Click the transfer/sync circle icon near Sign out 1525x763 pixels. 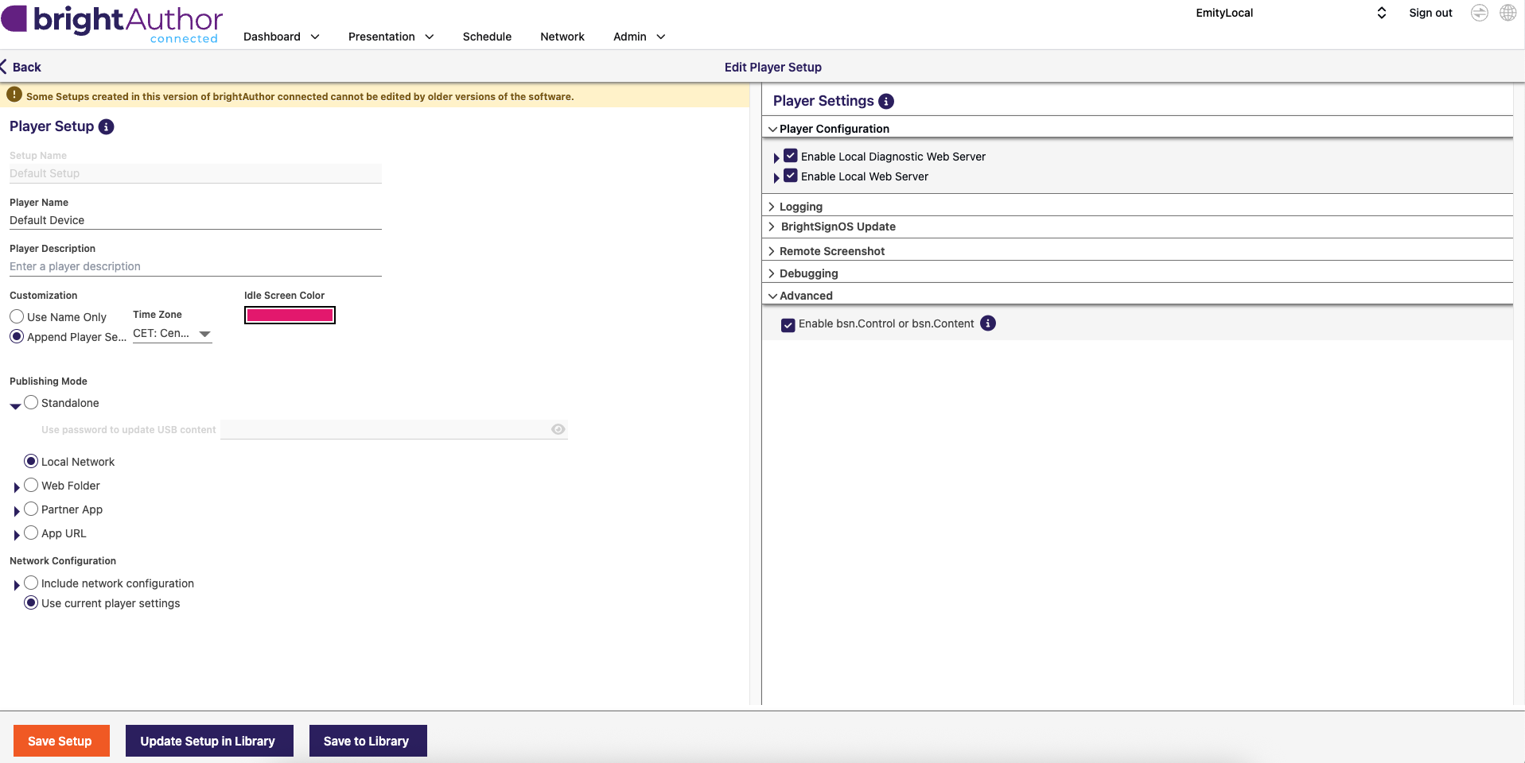click(x=1479, y=13)
